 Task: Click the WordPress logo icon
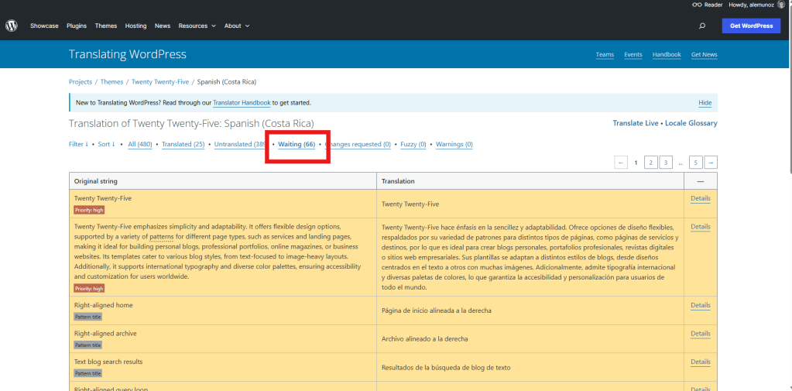(12, 26)
